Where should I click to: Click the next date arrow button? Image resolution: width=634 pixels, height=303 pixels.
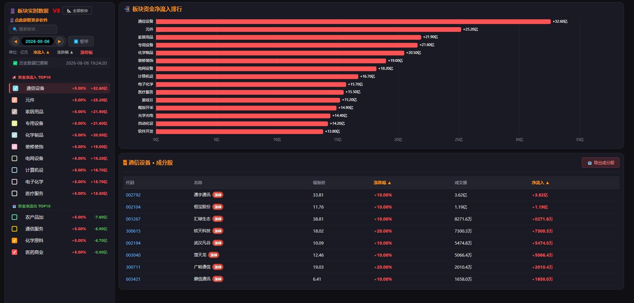click(x=59, y=41)
